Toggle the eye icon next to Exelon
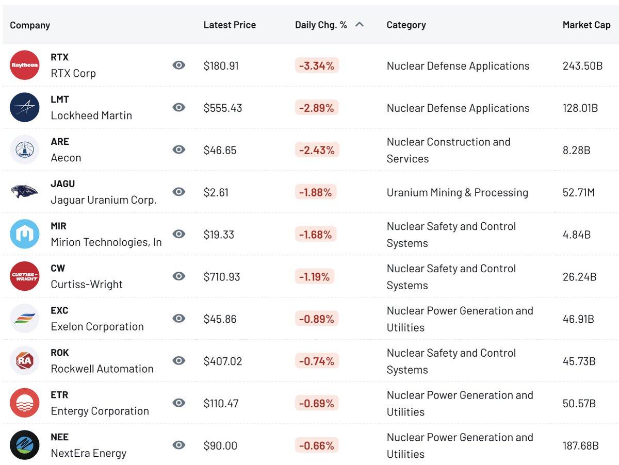Viewport: 619px width, 465px height. click(178, 318)
